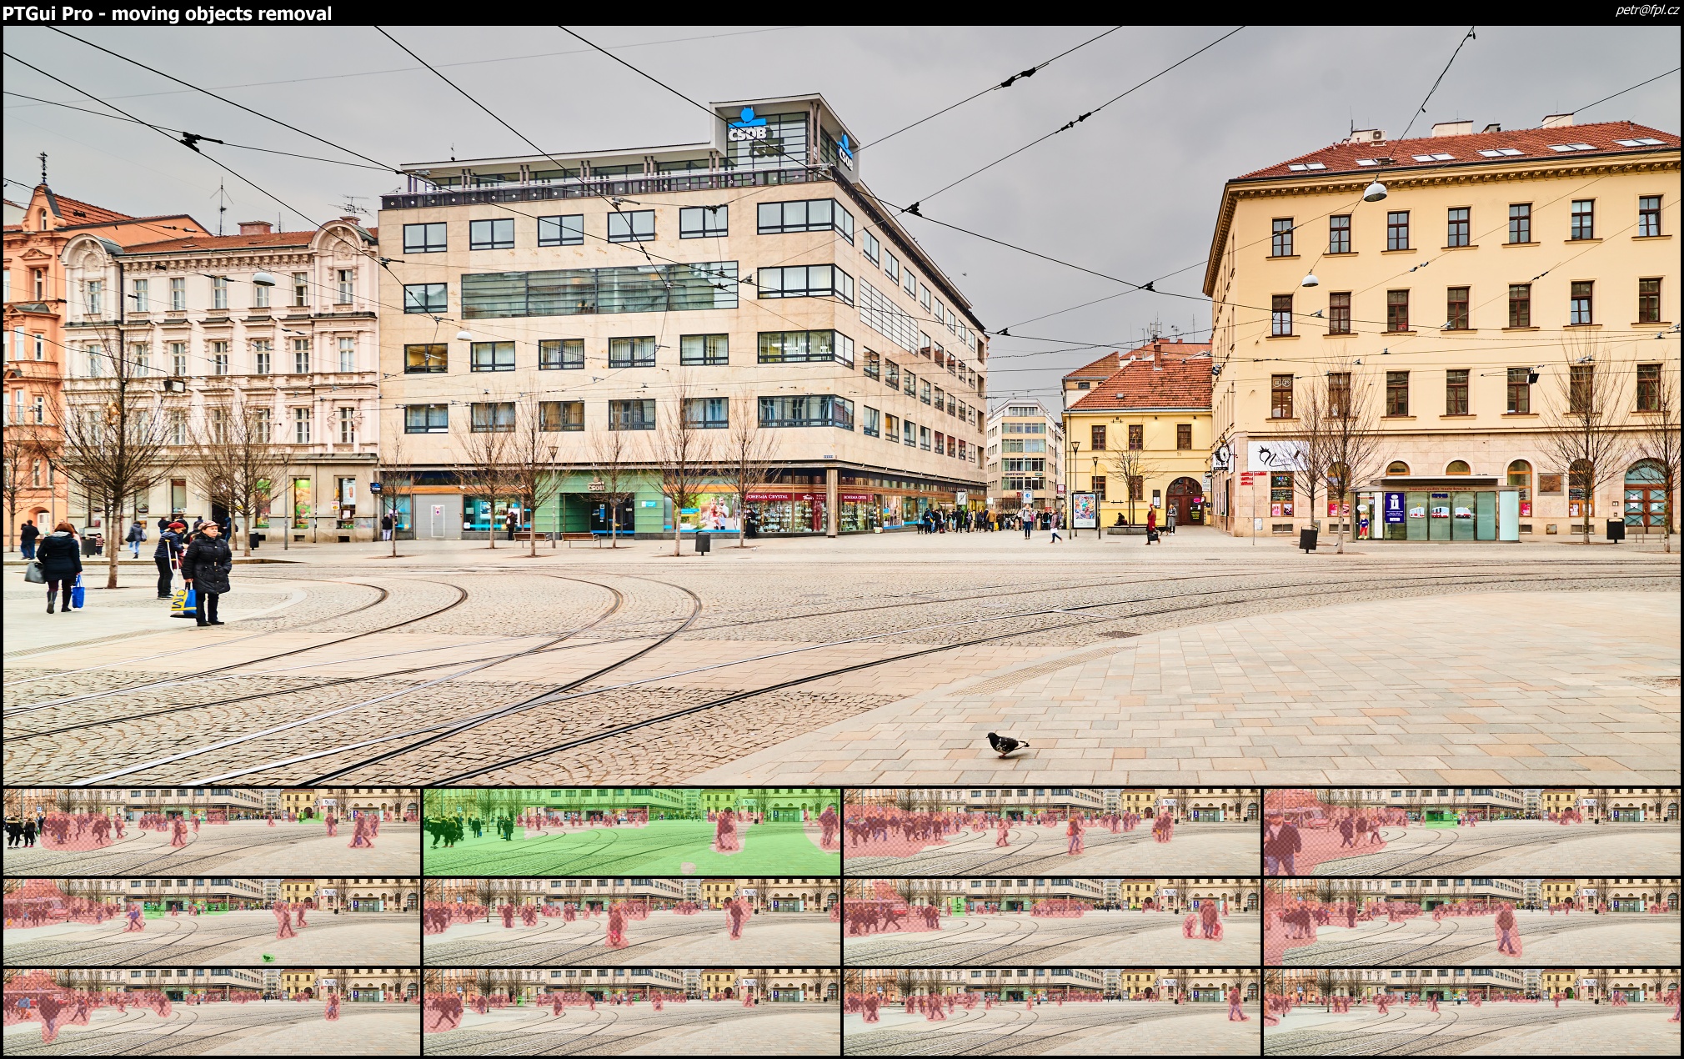Select thumbnail showing green-masked pigeon on pavement
This screenshot has height=1059, width=1684.
click(212, 922)
